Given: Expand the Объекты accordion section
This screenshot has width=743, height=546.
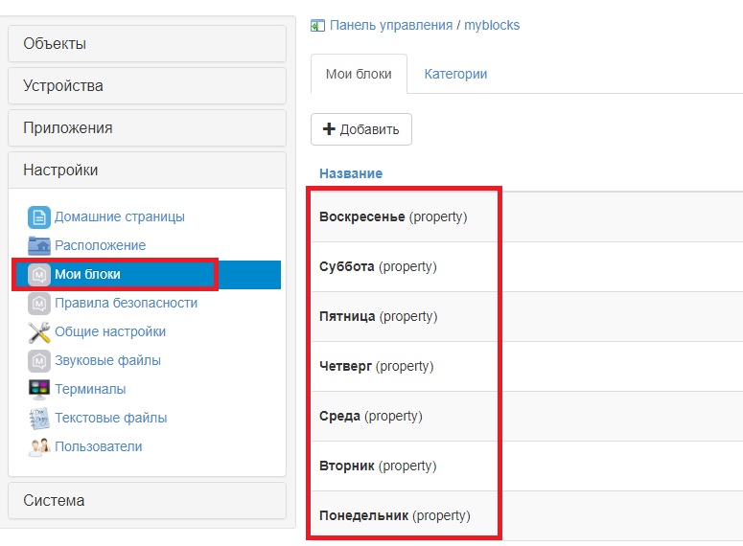Looking at the screenshot, I should 147,43.
